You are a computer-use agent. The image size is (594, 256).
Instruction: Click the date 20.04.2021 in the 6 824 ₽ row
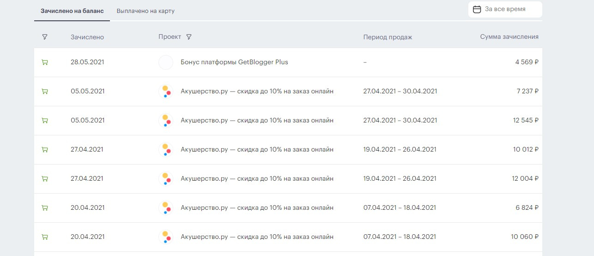click(x=88, y=207)
